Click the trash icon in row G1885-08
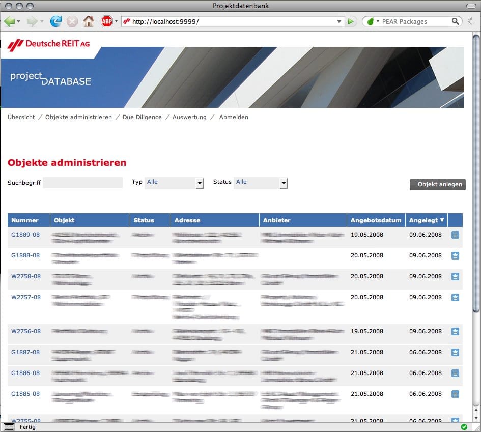 [455, 394]
